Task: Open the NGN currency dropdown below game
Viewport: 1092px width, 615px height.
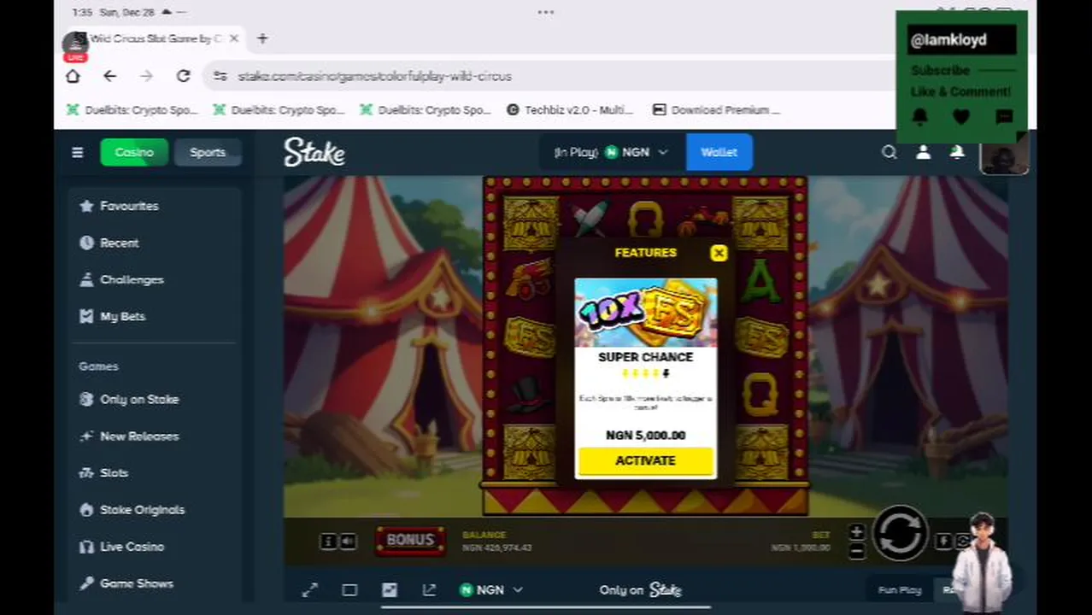Action: [x=490, y=590]
